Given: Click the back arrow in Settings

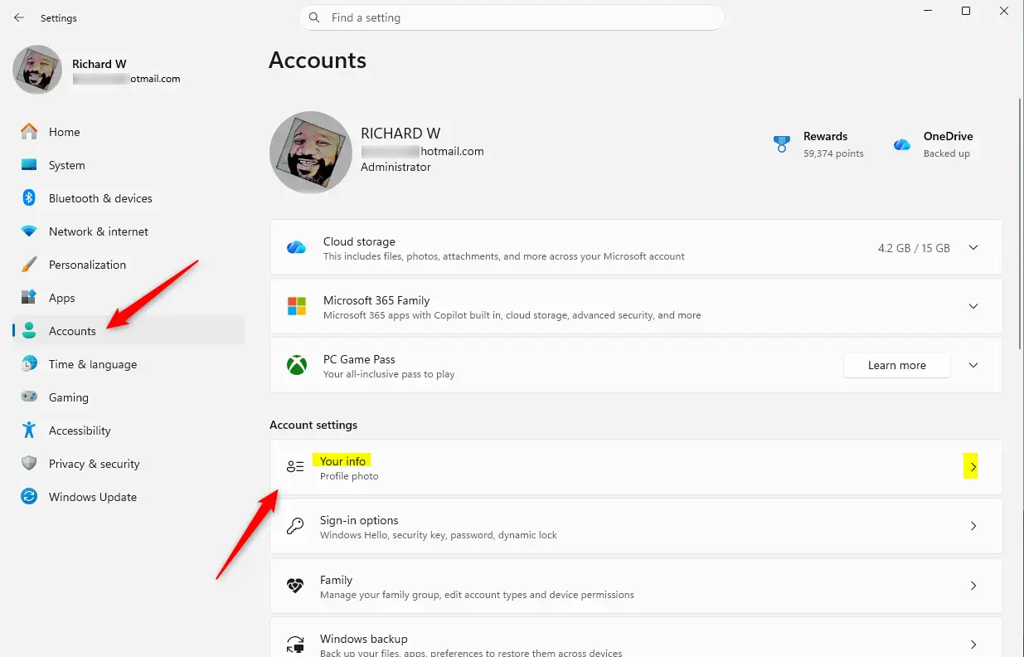Looking at the screenshot, I should click(19, 17).
